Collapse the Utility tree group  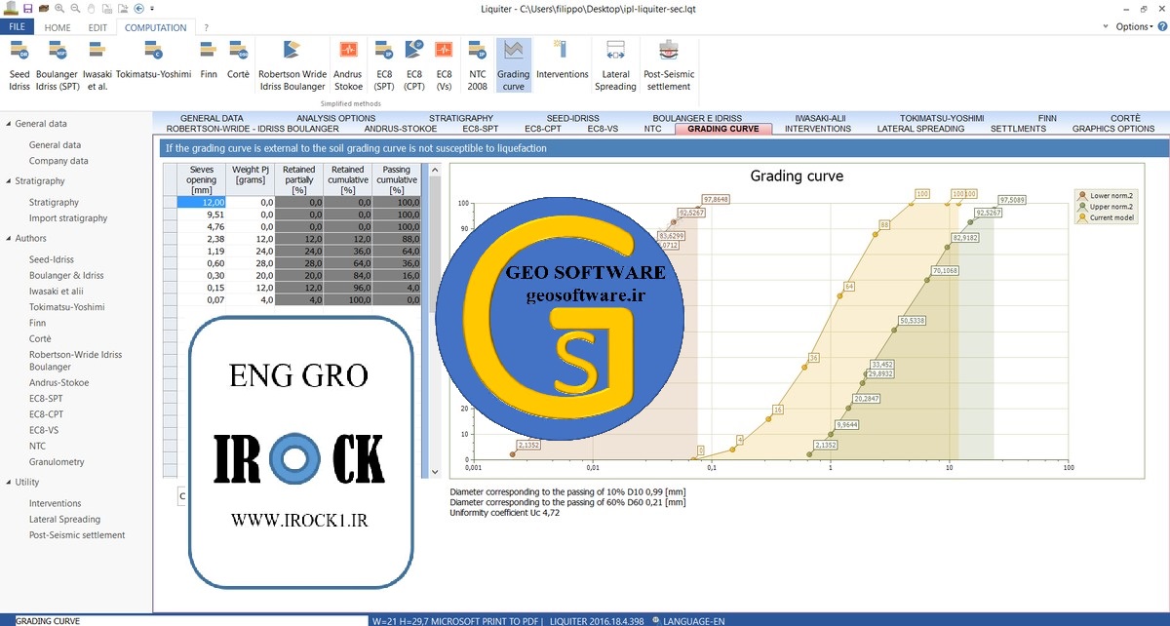9,482
